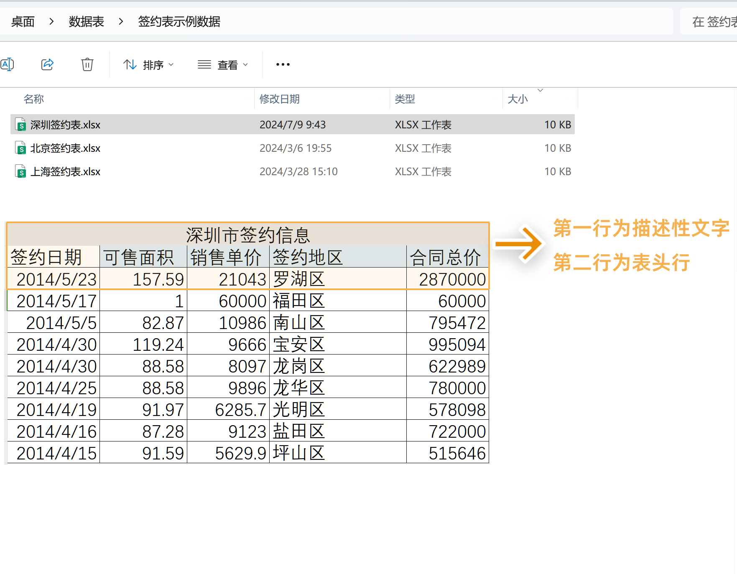Click the 销售单价 header cell
Image resolution: width=737 pixels, height=574 pixels.
point(228,257)
